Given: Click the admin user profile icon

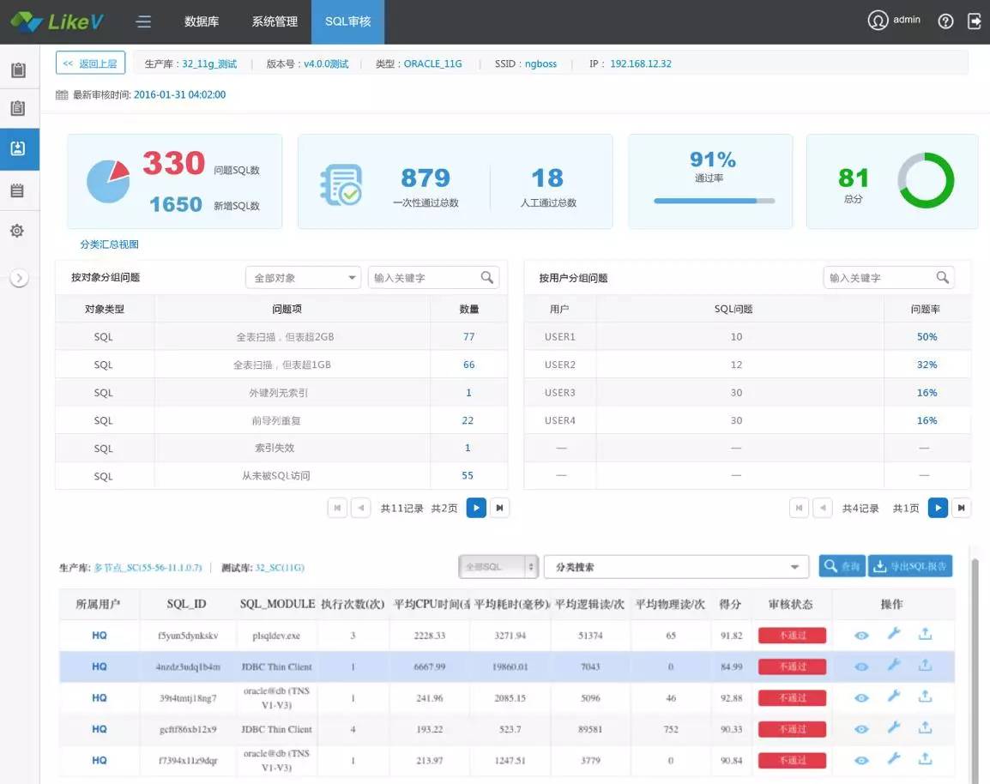Looking at the screenshot, I should (877, 20).
